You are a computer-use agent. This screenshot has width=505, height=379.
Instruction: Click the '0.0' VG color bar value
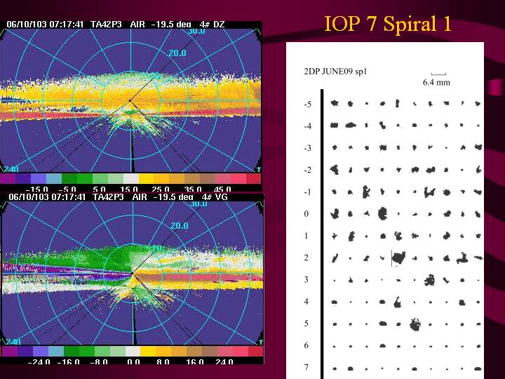tap(133, 361)
